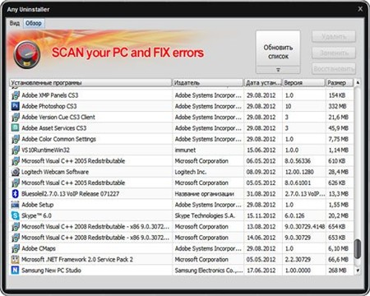This screenshot has height=296, width=370.
Task: Click the Удалить button
Action: click(334, 36)
